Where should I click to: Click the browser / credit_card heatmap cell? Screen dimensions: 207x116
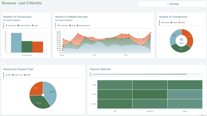click(x=150, y=104)
